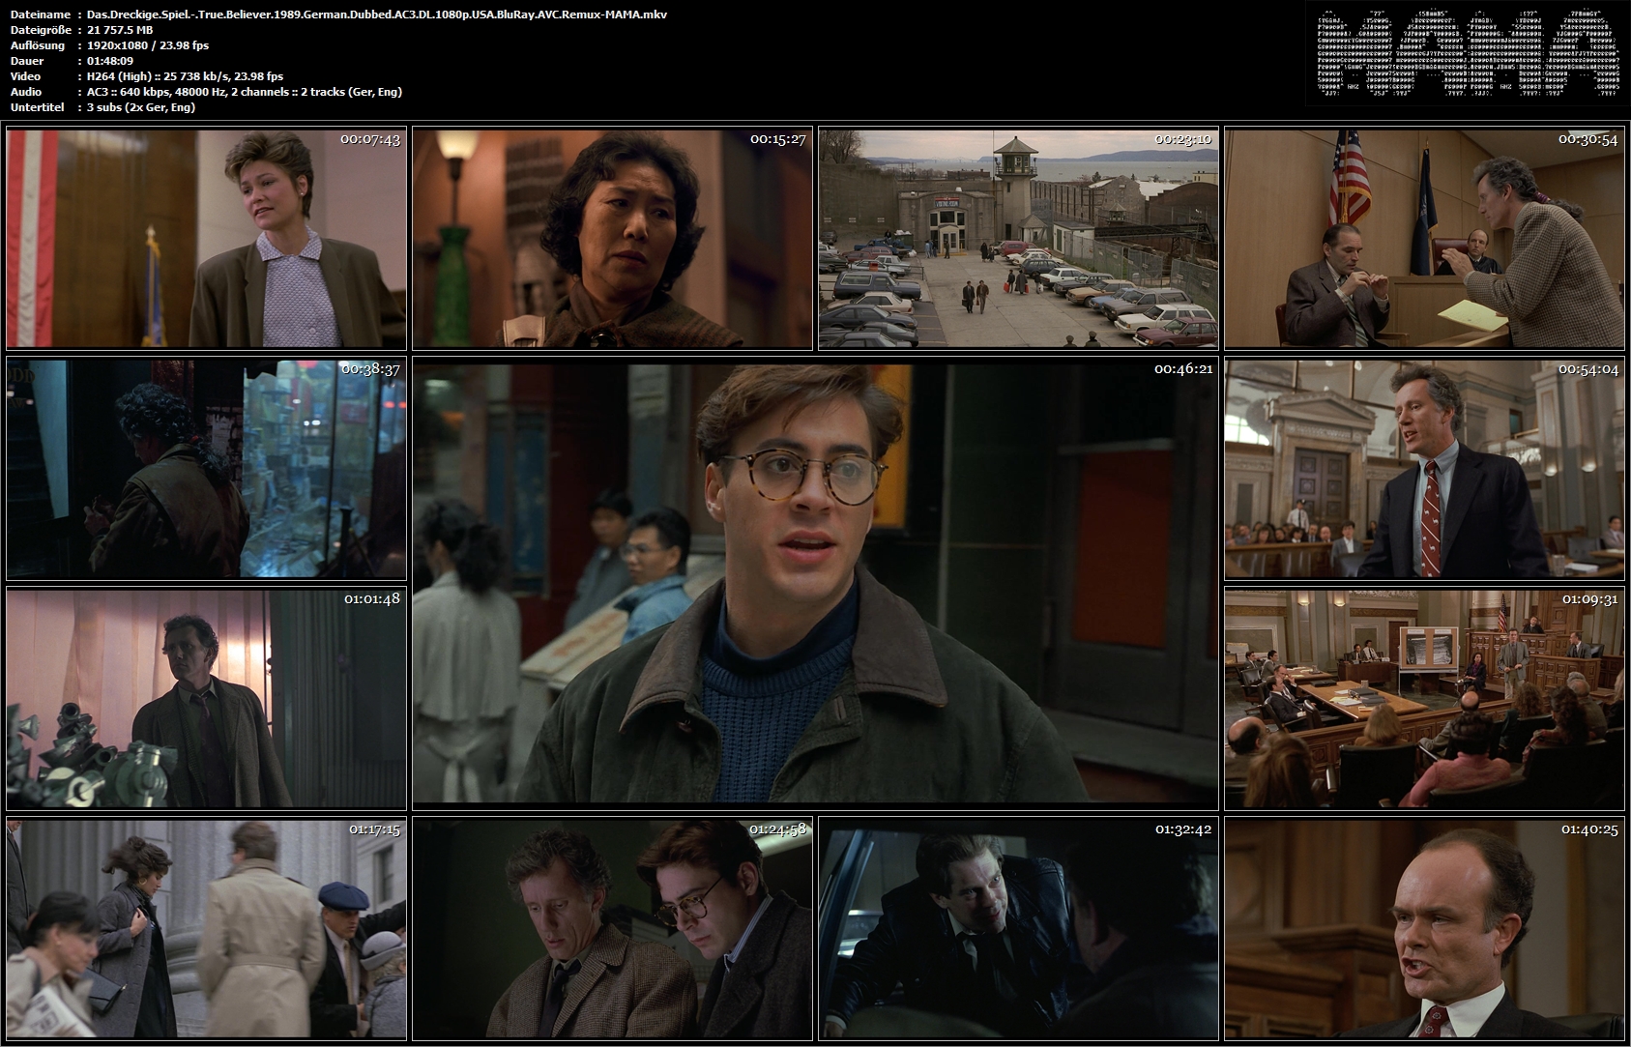Viewport: 1631px width, 1047px height.
Task: Select the resolution value 1920x1080 / 23.98 fps
Action: coord(147,45)
